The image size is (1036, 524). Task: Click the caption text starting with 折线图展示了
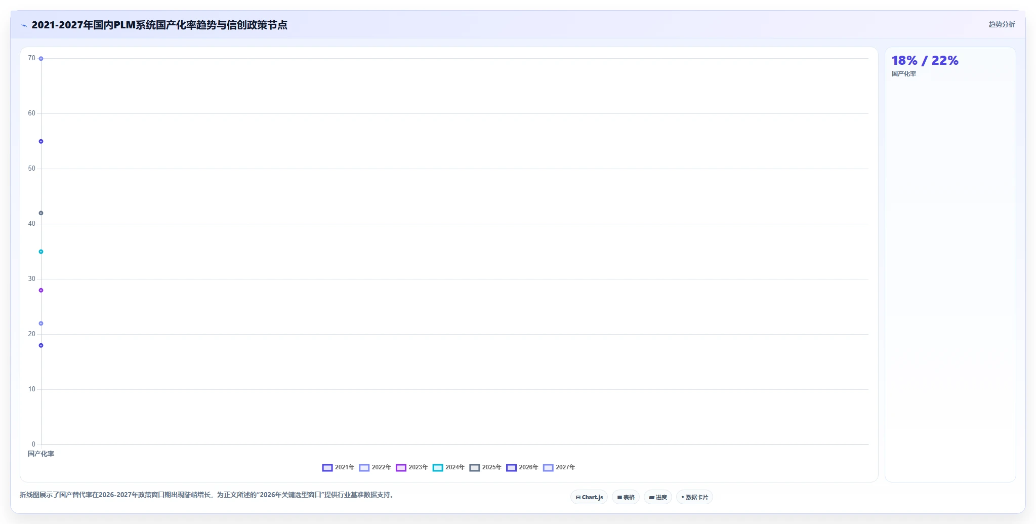(x=206, y=495)
